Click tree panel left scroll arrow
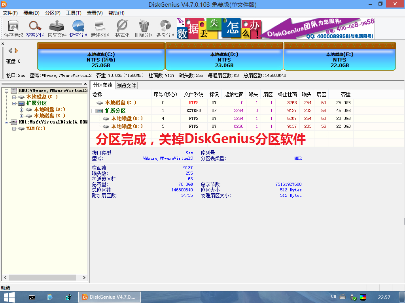Screen dimensions: 405x303 [5, 277]
